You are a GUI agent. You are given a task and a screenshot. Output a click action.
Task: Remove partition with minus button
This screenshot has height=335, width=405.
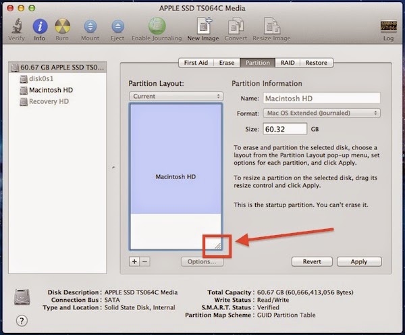[x=145, y=261]
